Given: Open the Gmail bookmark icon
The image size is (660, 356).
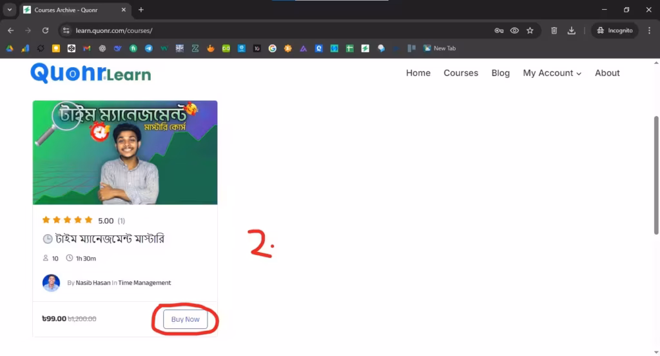Looking at the screenshot, I should click(87, 48).
